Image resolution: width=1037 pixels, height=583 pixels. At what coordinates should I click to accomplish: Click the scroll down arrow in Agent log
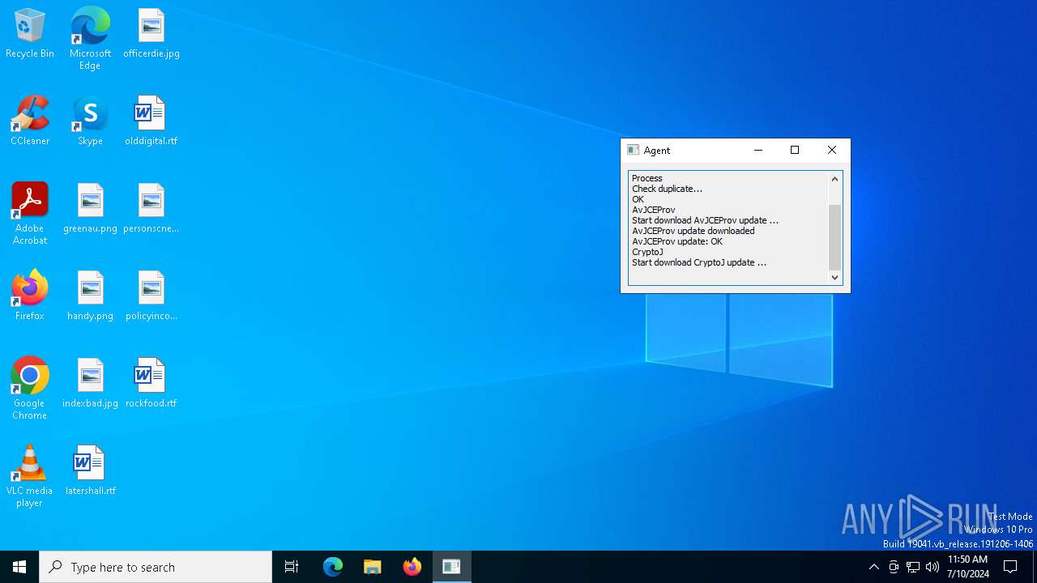(834, 277)
